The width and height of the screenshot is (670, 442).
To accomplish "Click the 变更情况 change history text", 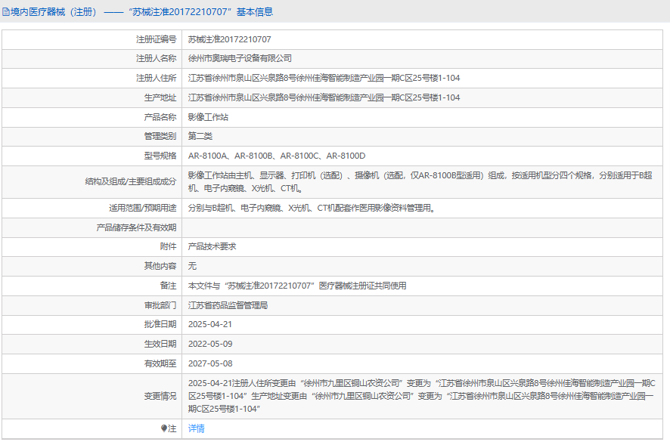I will coord(419,396).
